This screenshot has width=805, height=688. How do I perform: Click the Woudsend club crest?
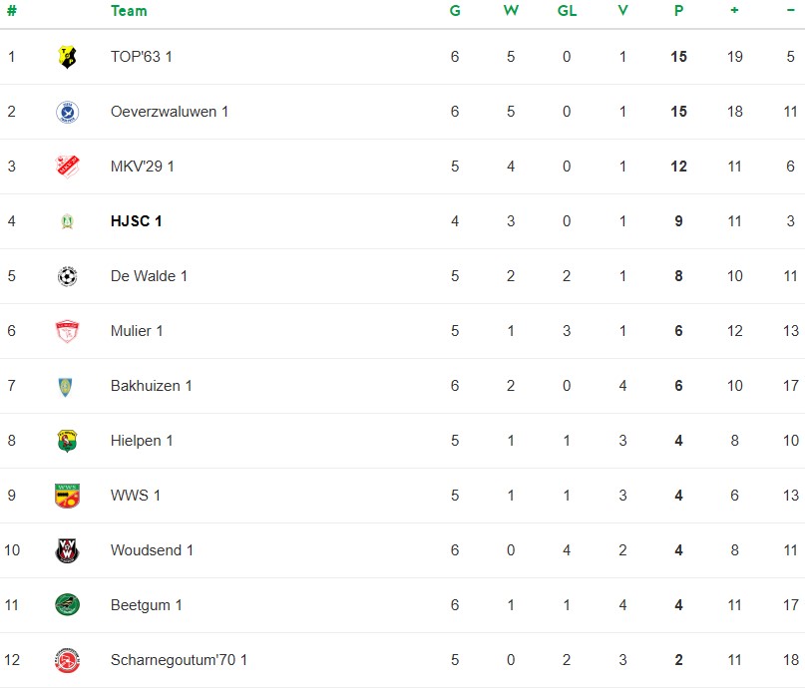coord(67,550)
